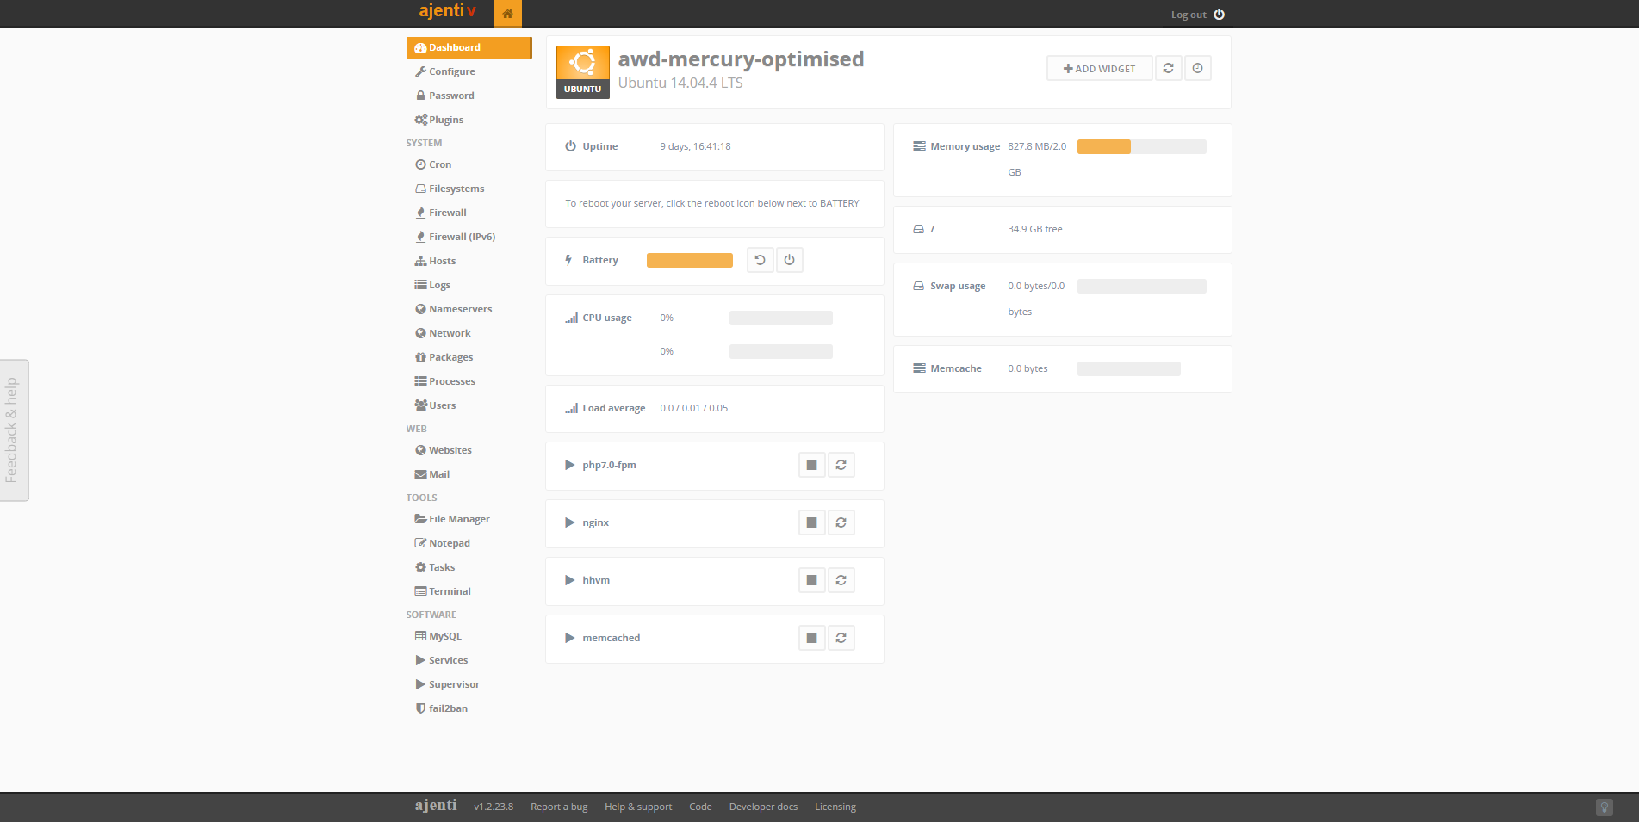Stop the memcached service
1639x822 pixels.
pos(811,638)
